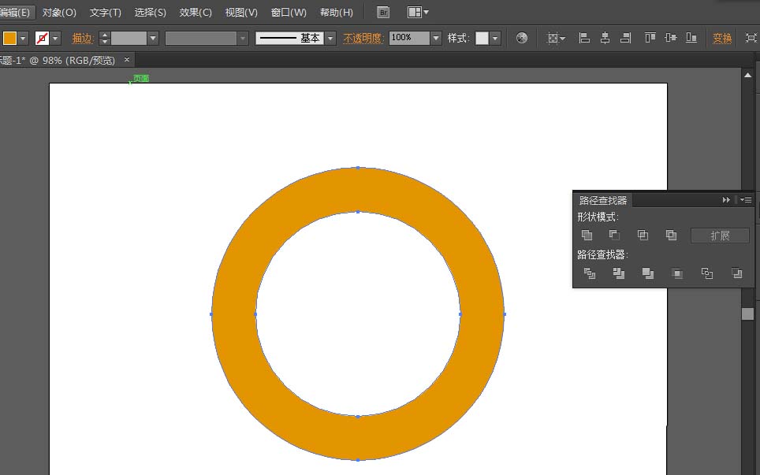
Task: Open the 变换 panel link
Action: 721,37
